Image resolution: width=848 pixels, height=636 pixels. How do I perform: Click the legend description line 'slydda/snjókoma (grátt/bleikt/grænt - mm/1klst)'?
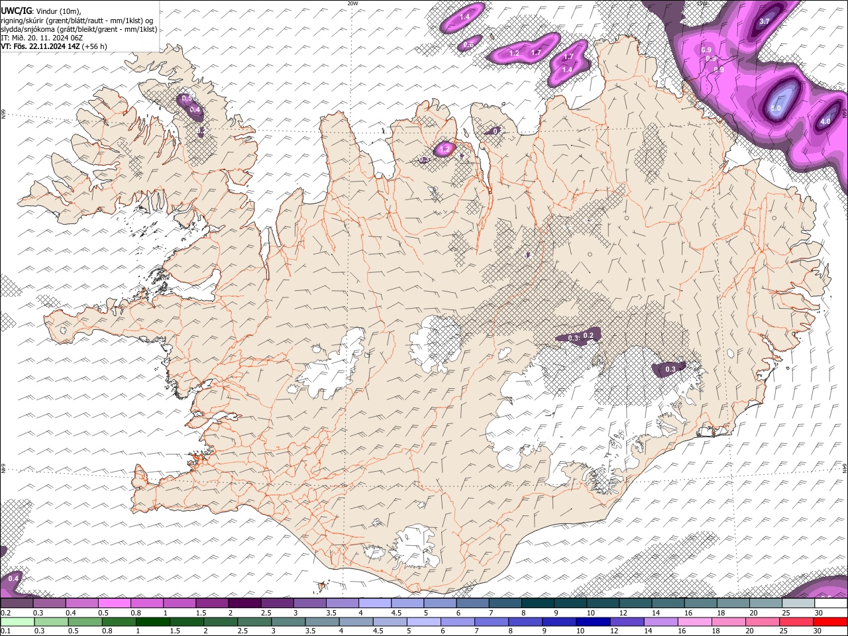79,29
